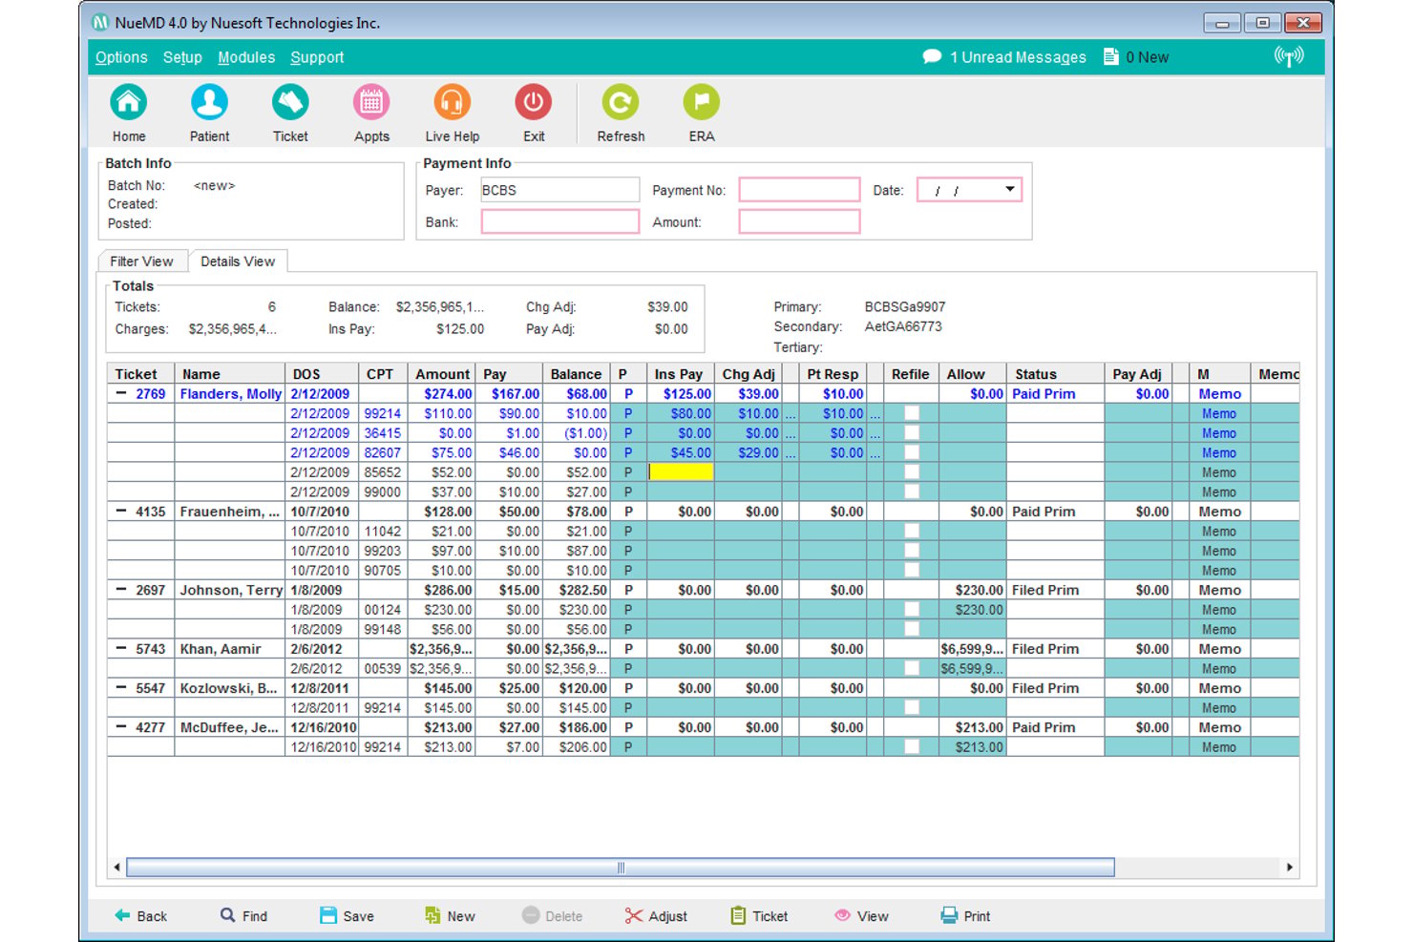Create a New entry from bottom bar

coord(450,915)
